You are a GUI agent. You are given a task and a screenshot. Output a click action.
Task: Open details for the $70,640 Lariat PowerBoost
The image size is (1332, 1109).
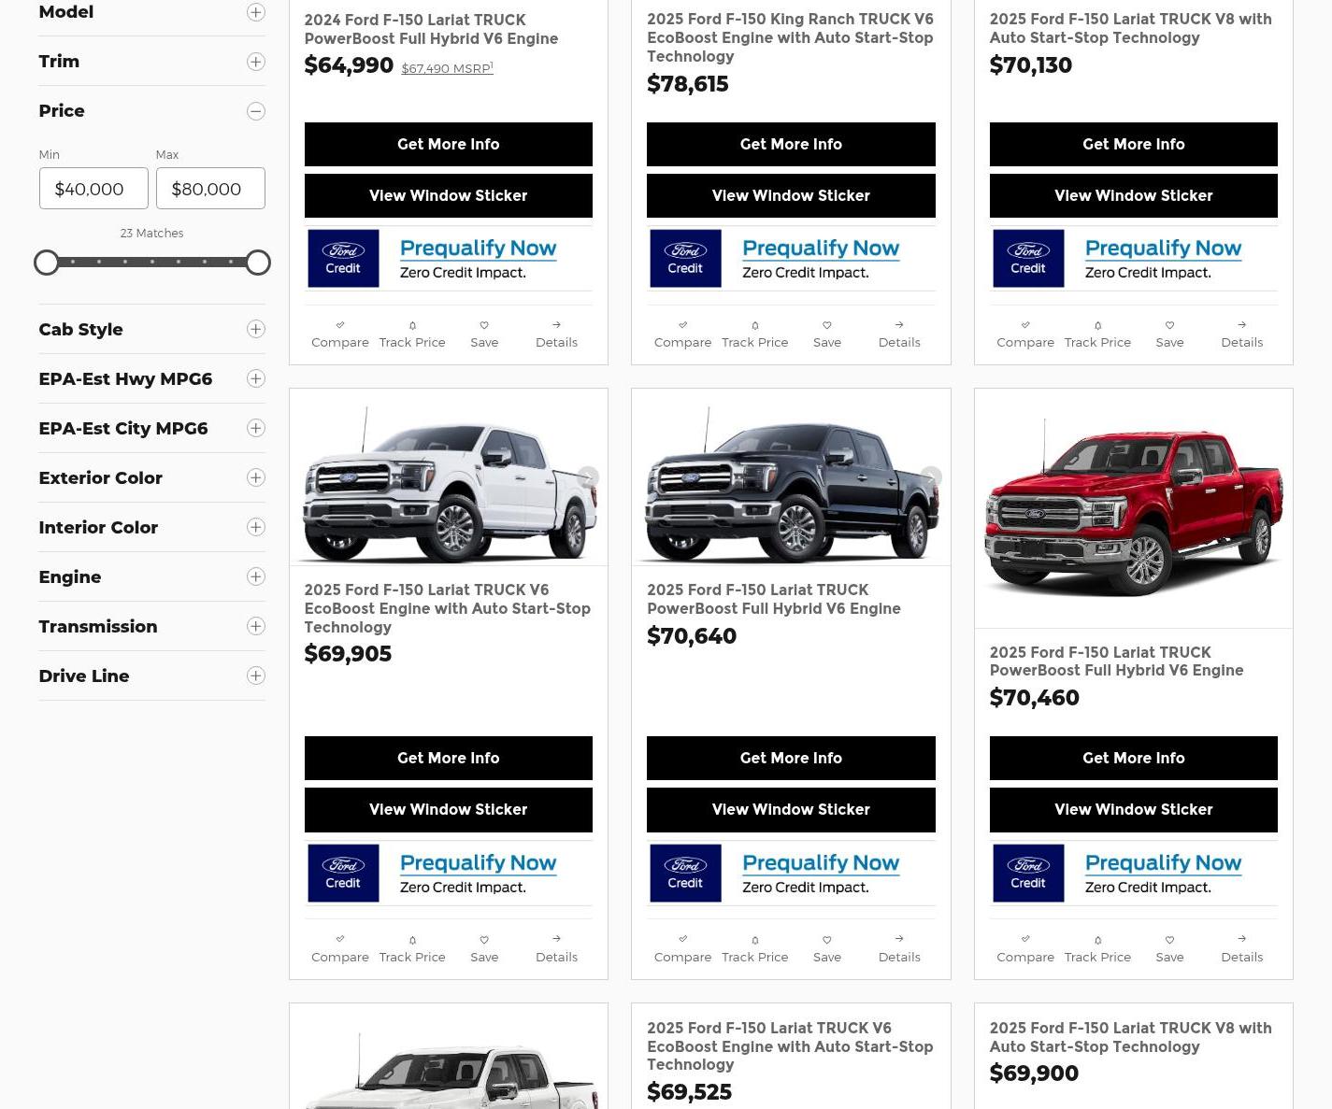(x=899, y=949)
